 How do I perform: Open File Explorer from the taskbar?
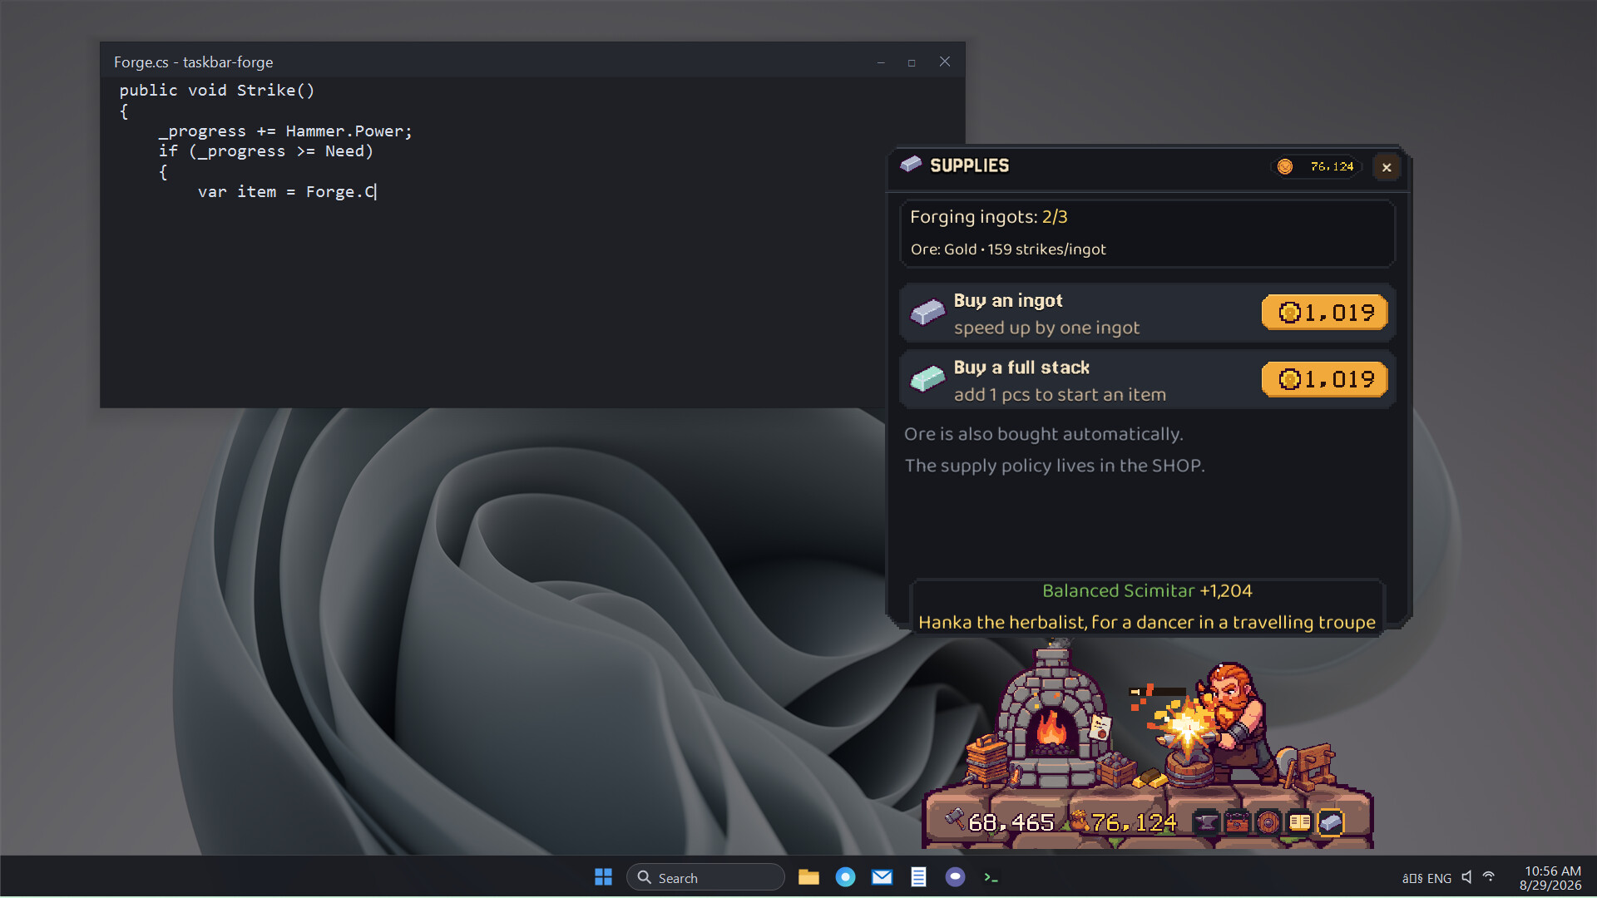pyautogui.click(x=808, y=877)
